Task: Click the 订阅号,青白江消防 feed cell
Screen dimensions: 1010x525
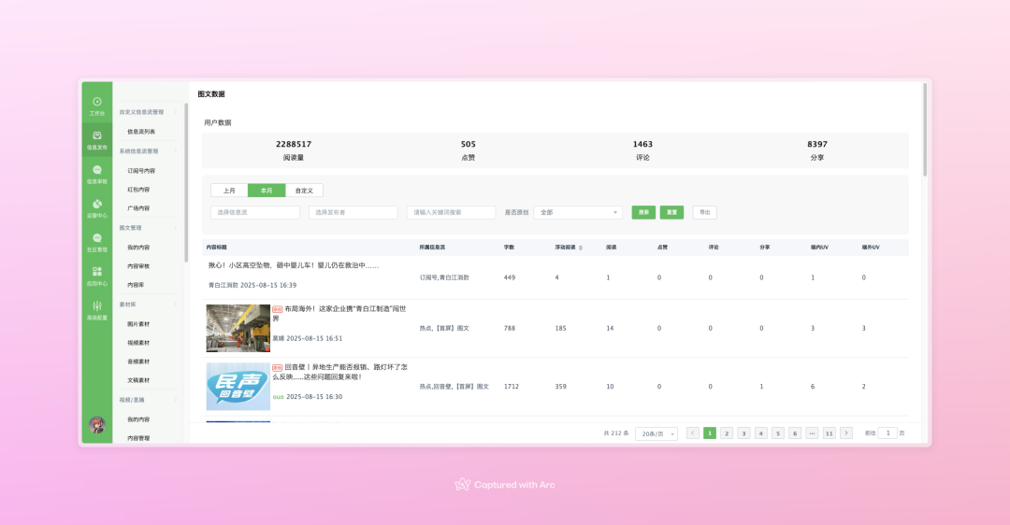Action: coord(444,278)
